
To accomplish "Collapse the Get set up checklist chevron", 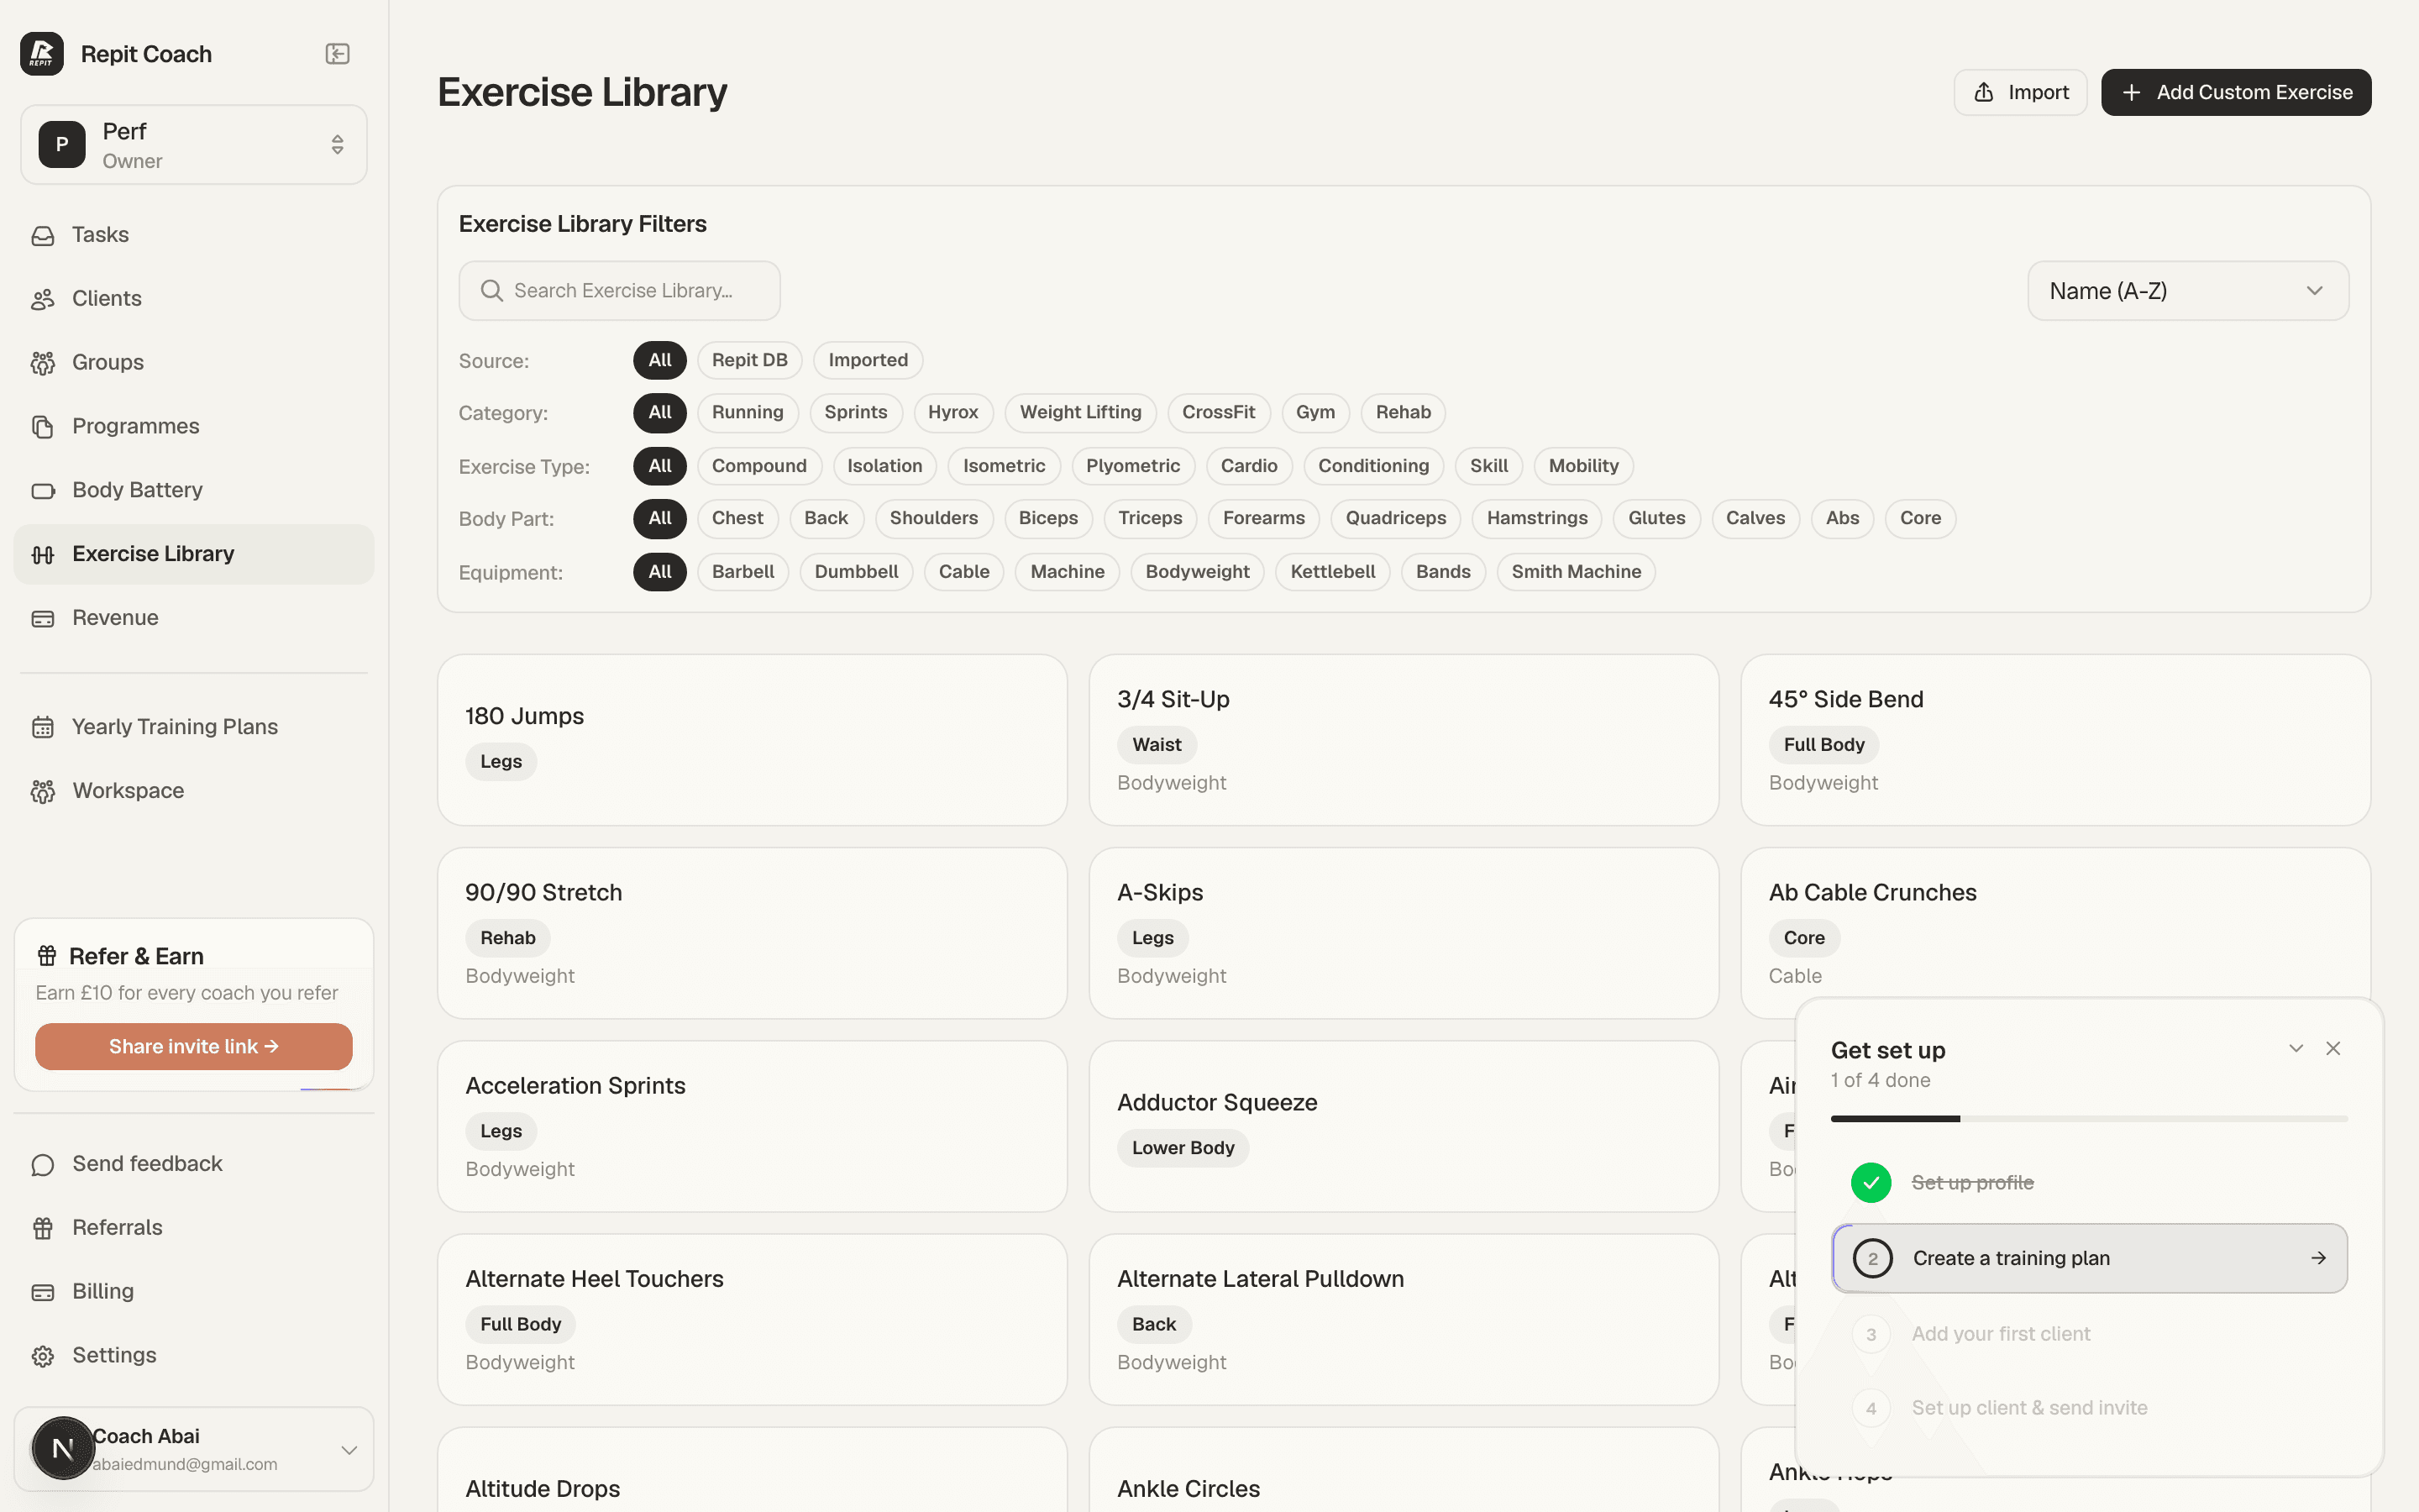I will [2296, 1048].
